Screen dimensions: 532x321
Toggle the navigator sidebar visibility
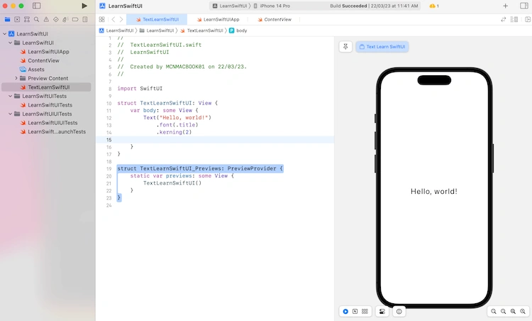click(37, 6)
